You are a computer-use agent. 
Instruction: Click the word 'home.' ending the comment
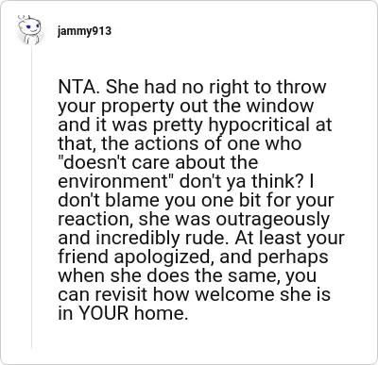pos(162,313)
